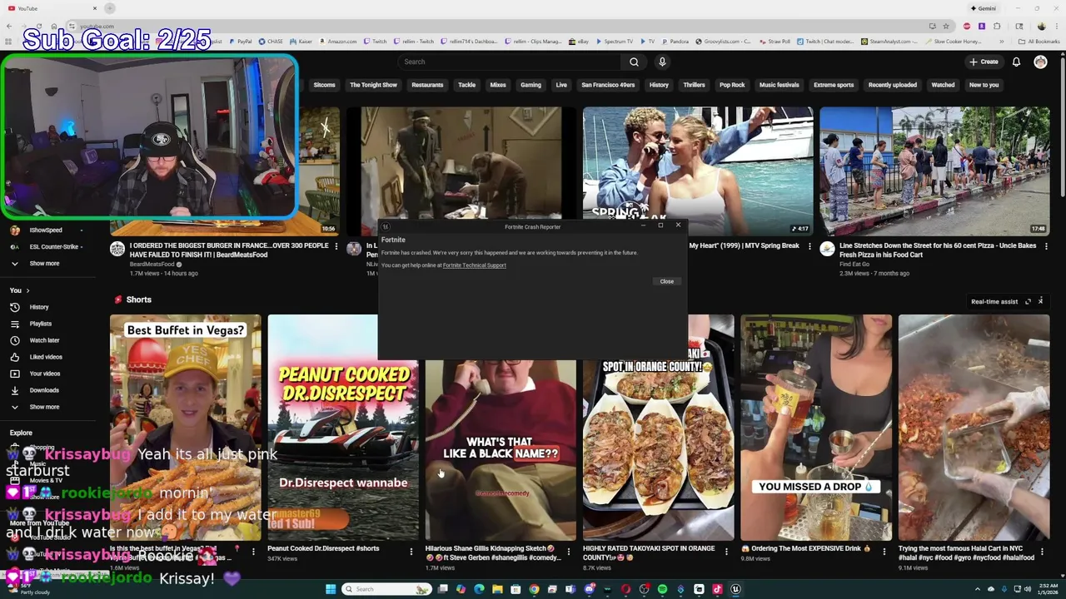The image size is (1066, 599).
Task: Open History in the YouTube sidebar
Action: click(39, 307)
